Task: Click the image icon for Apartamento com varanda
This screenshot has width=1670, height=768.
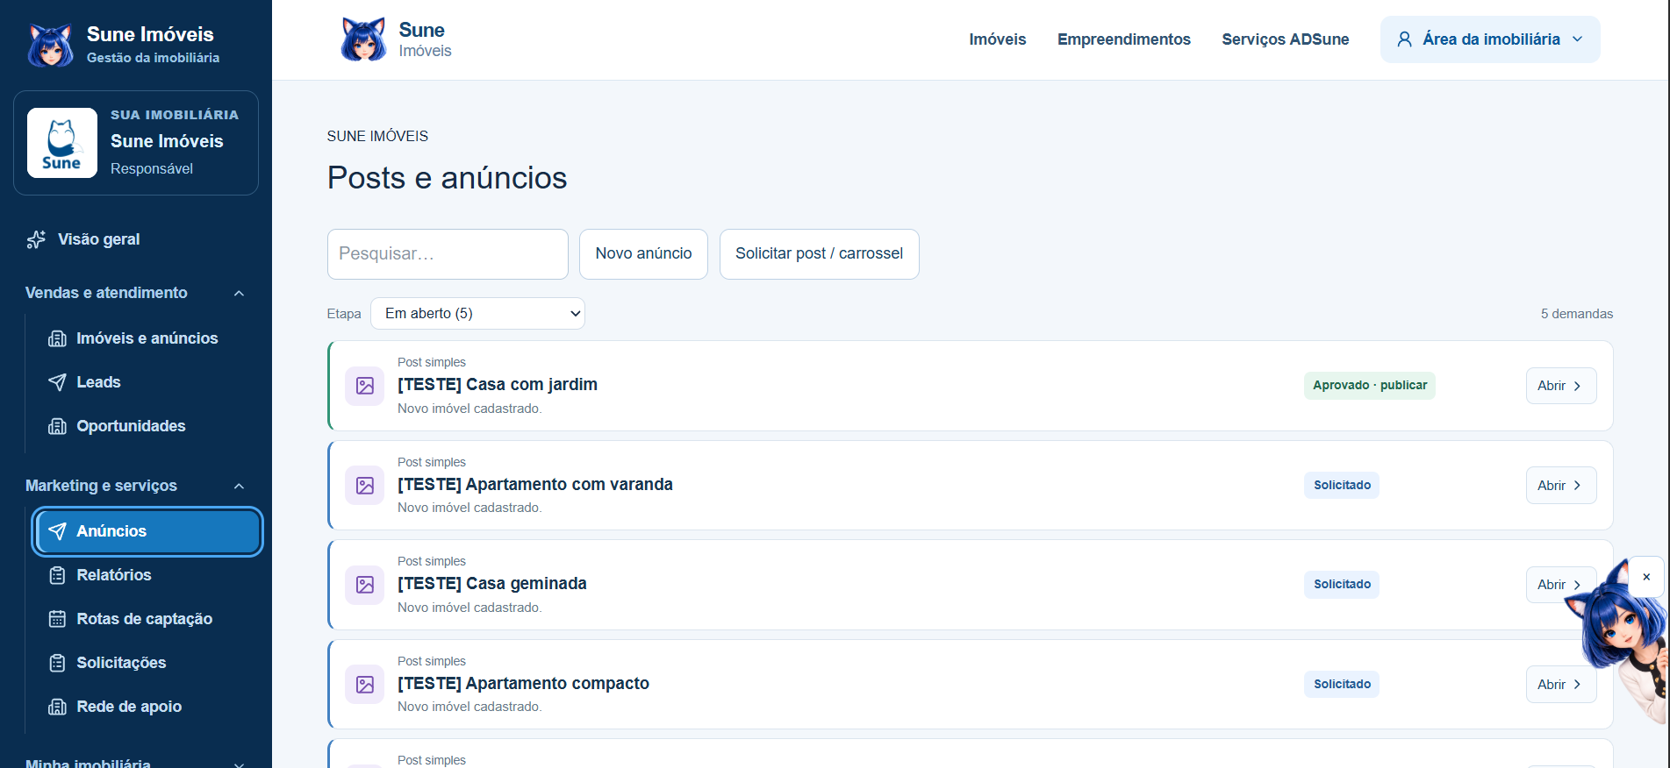Action: coord(365,486)
